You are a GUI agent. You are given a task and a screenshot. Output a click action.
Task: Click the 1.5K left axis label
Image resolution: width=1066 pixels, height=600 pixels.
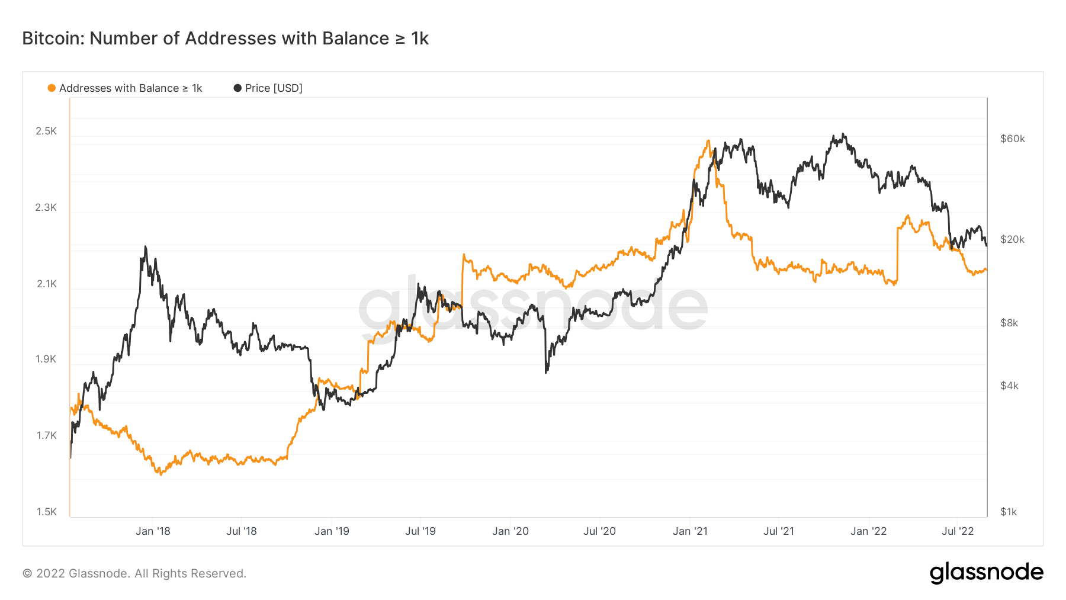coord(46,512)
